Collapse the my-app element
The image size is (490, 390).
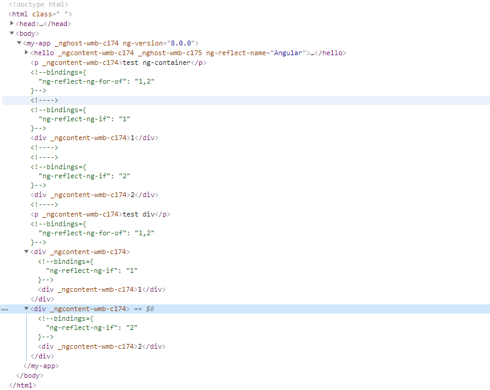coord(19,43)
